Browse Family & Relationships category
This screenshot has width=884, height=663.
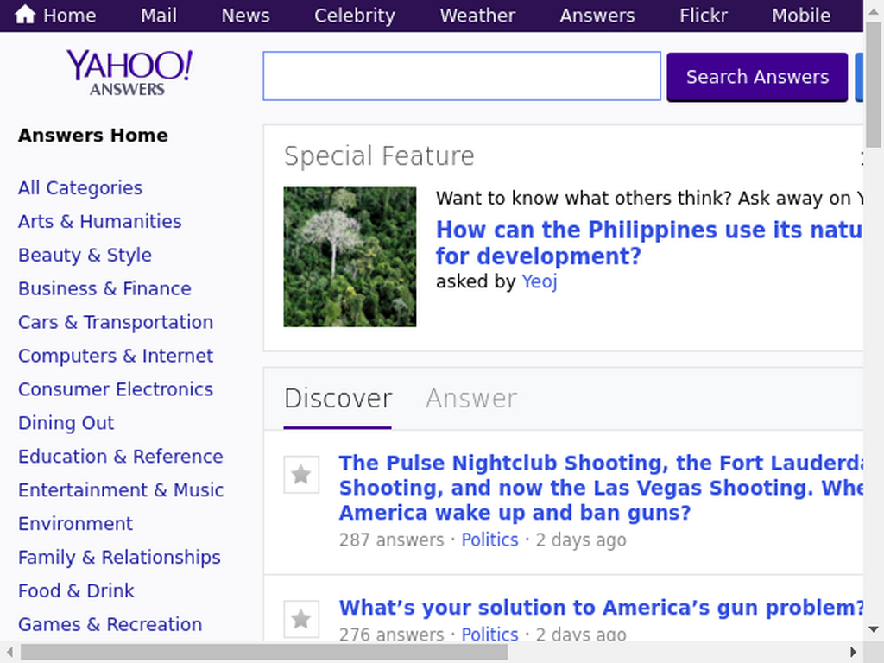coord(119,557)
